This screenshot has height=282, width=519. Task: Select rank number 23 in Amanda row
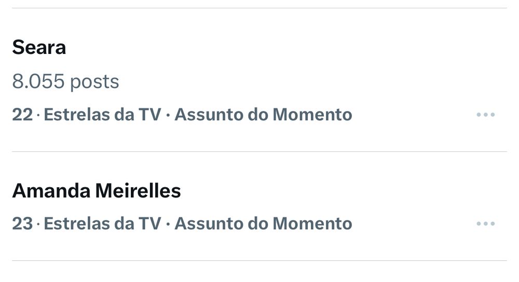pos(22,224)
